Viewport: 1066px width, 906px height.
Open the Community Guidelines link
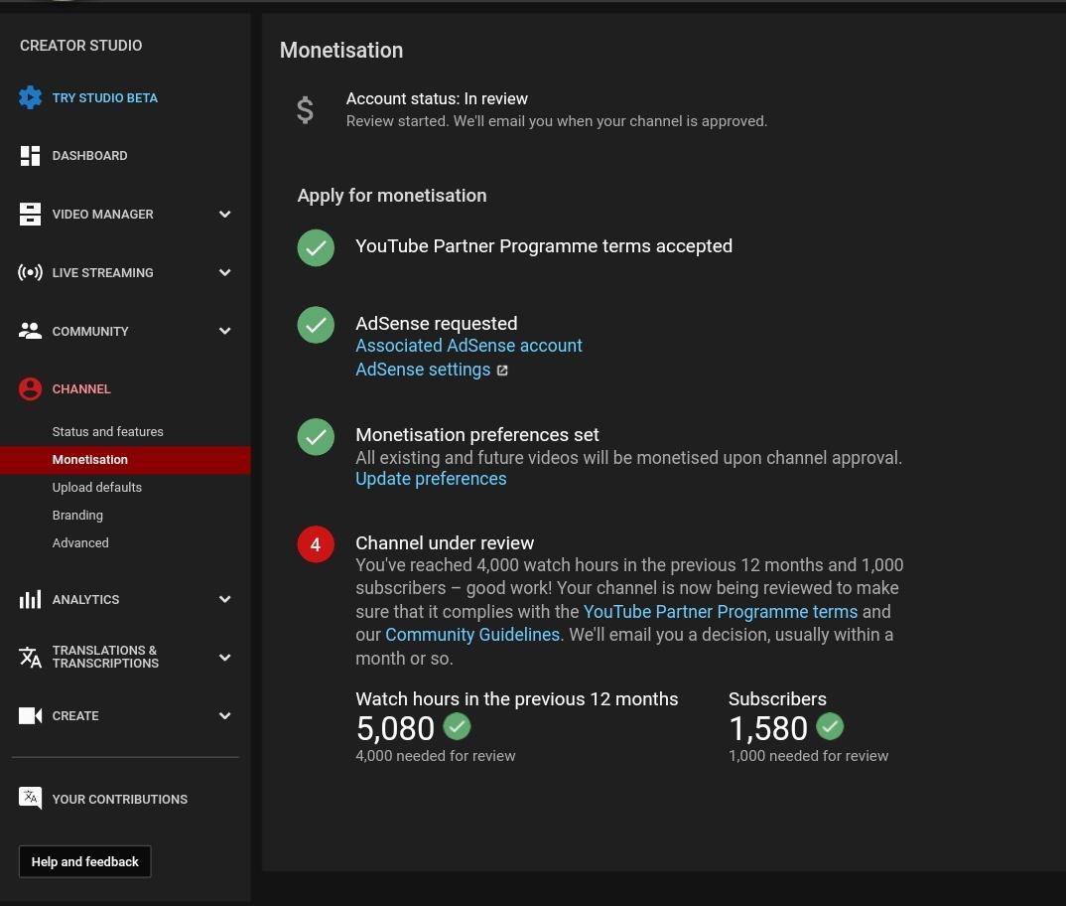(x=472, y=635)
